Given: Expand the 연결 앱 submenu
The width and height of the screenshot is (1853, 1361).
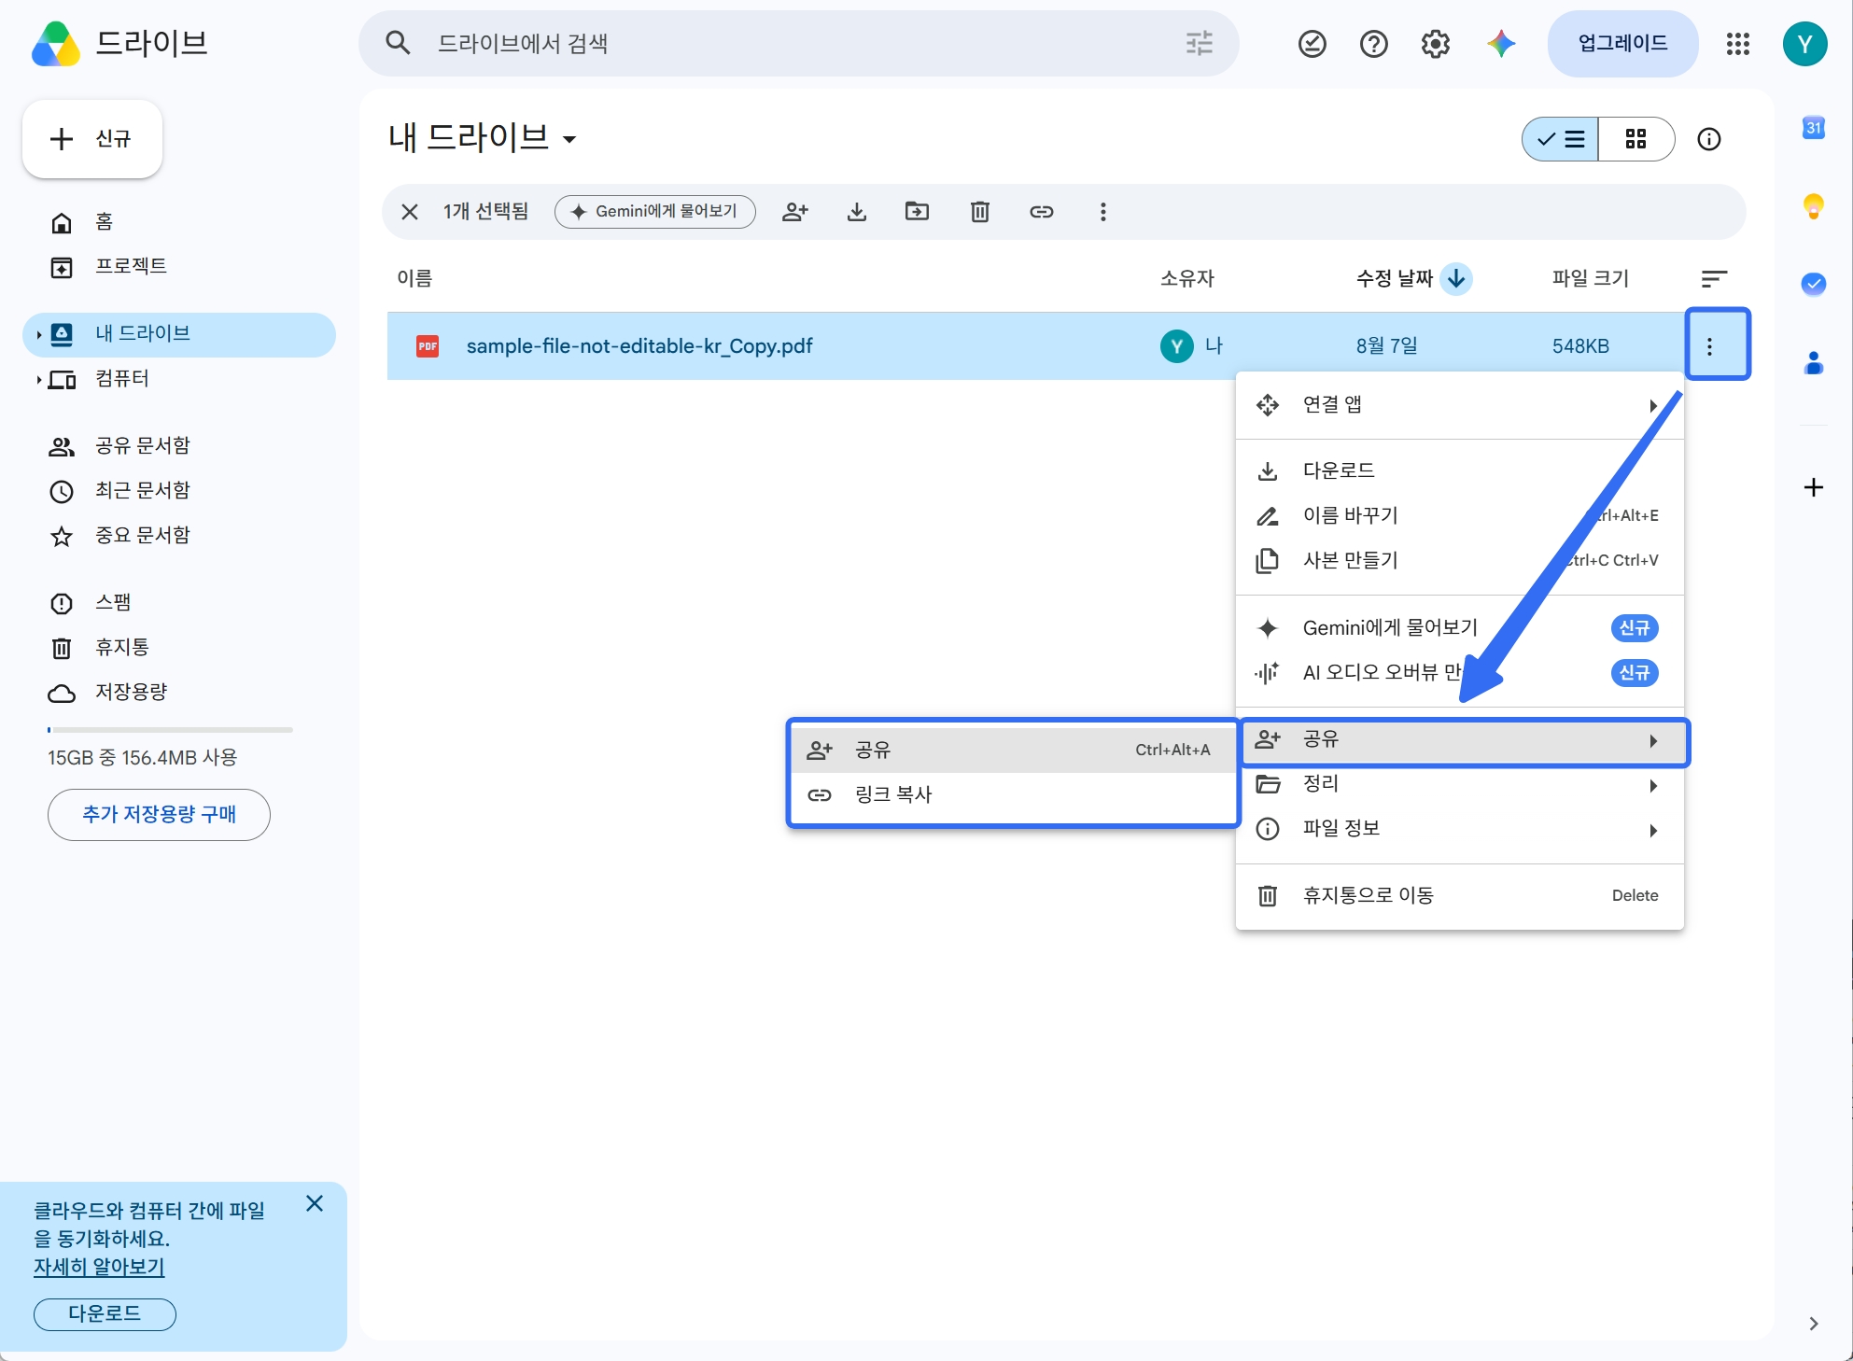Looking at the screenshot, I should pos(1459,405).
